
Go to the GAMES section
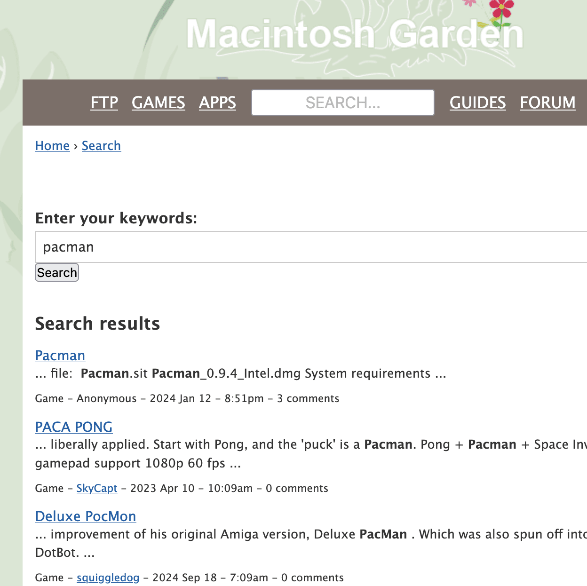(x=158, y=103)
